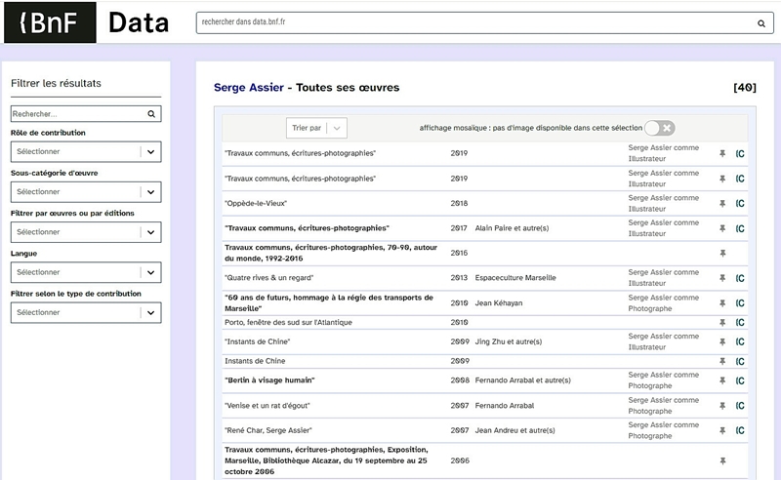This screenshot has width=781, height=480.
Task: Open the René Char, Serge Assier work
Action: (267, 430)
